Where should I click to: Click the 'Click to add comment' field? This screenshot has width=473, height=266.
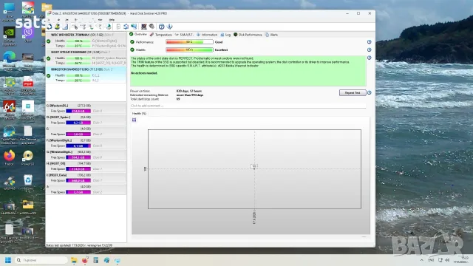click(x=248, y=106)
